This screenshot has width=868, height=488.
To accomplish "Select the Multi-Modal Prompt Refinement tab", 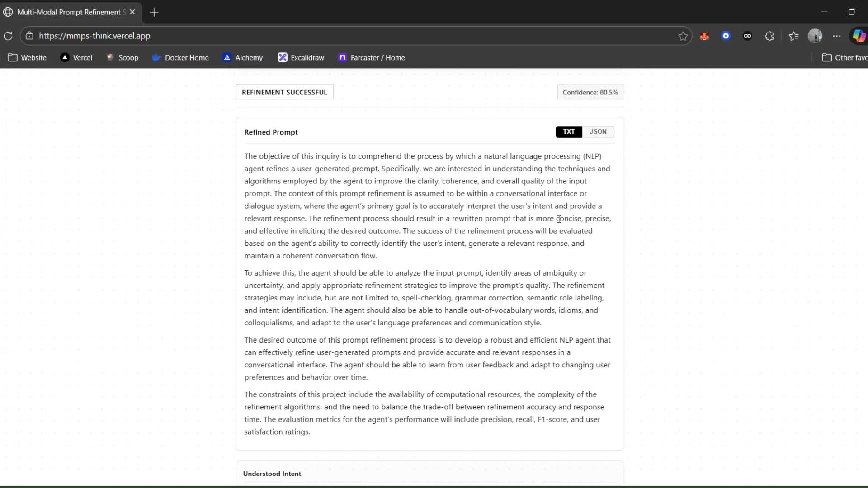I will pyautogui.click(x=68, y=12).
